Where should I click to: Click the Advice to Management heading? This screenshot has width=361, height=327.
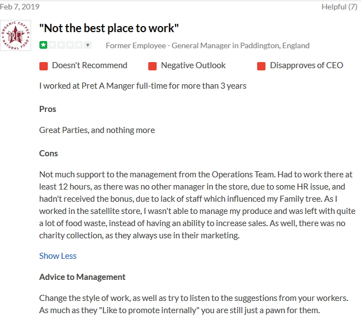pos(82,277)
